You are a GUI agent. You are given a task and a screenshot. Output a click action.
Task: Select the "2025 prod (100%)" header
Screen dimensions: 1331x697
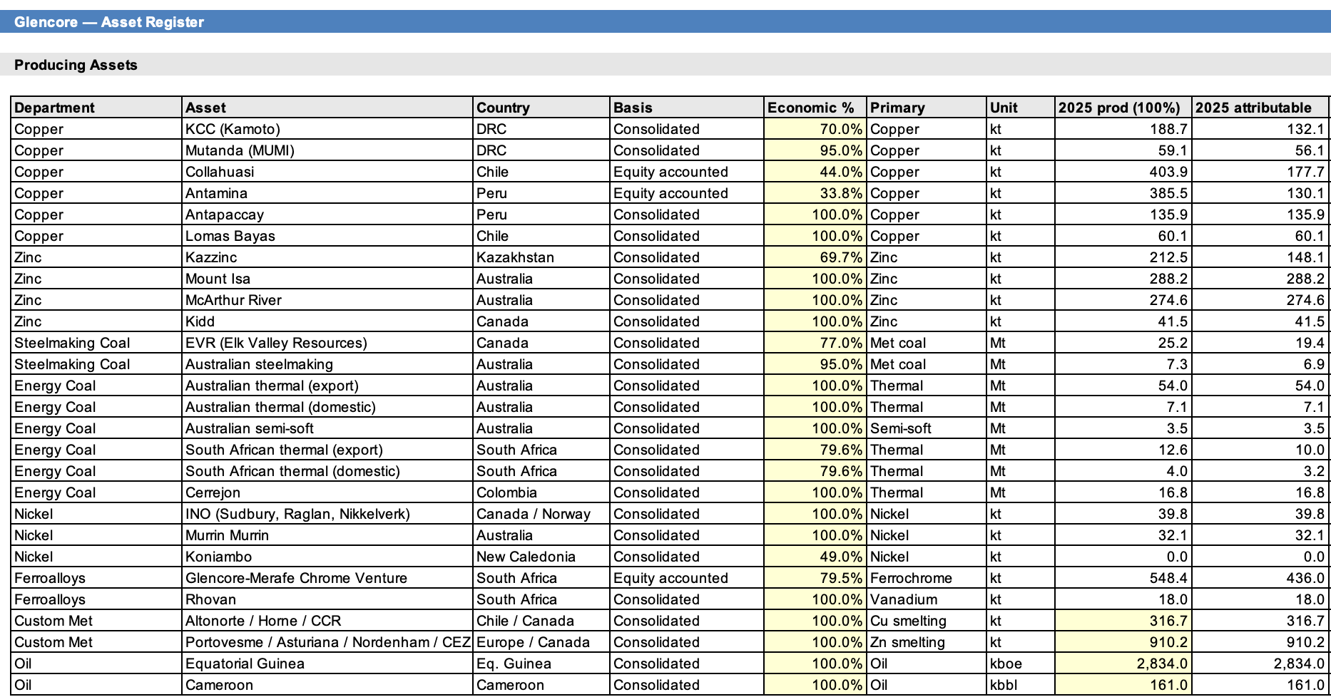point(1123,108)
